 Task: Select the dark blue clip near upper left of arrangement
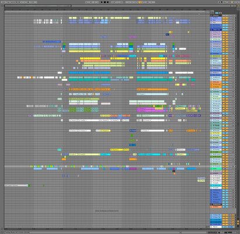tap(51, 42)
